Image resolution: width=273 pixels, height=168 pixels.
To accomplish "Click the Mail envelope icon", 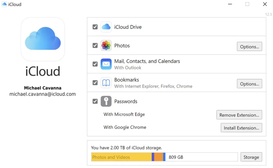I will click(106, 64).
